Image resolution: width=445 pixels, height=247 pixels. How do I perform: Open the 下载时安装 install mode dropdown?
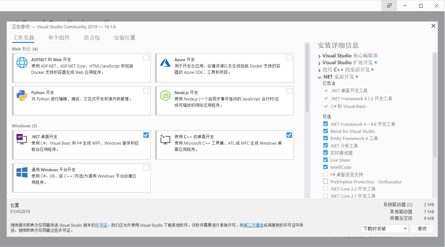coord(384,229)
